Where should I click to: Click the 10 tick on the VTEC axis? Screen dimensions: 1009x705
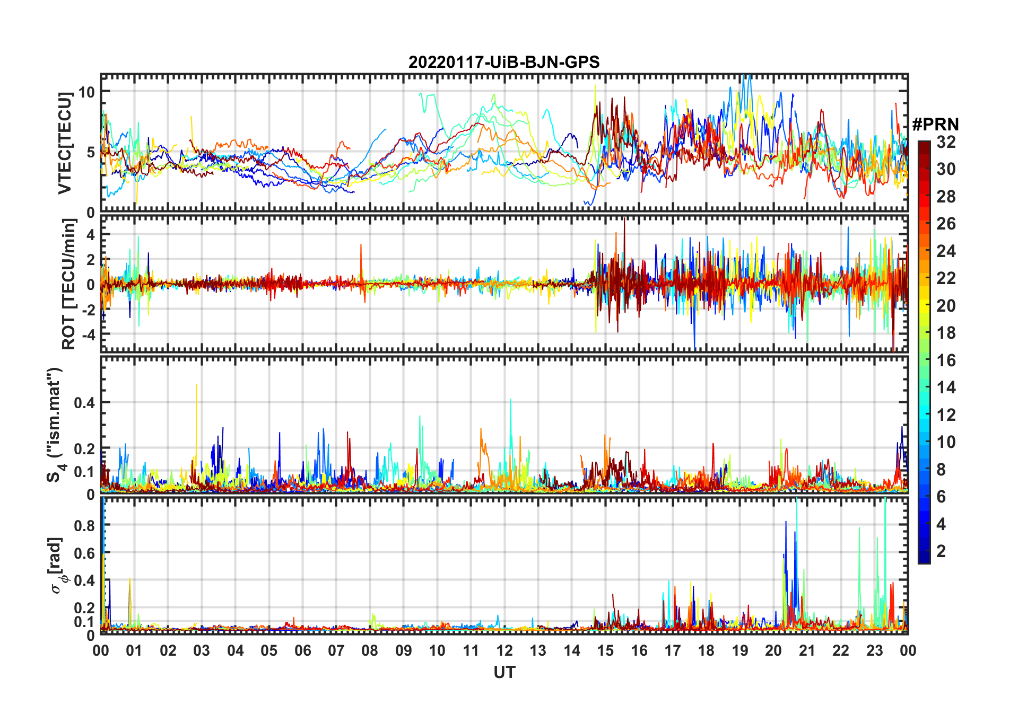click(x=86, y=92)
